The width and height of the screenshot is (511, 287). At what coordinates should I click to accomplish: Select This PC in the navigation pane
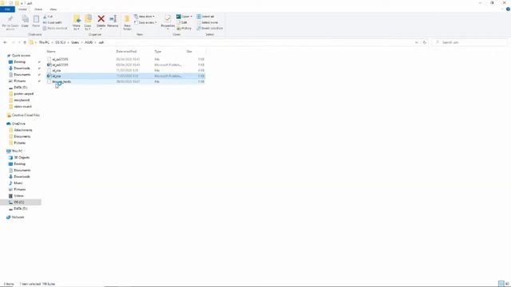click(x=17, y=151)
